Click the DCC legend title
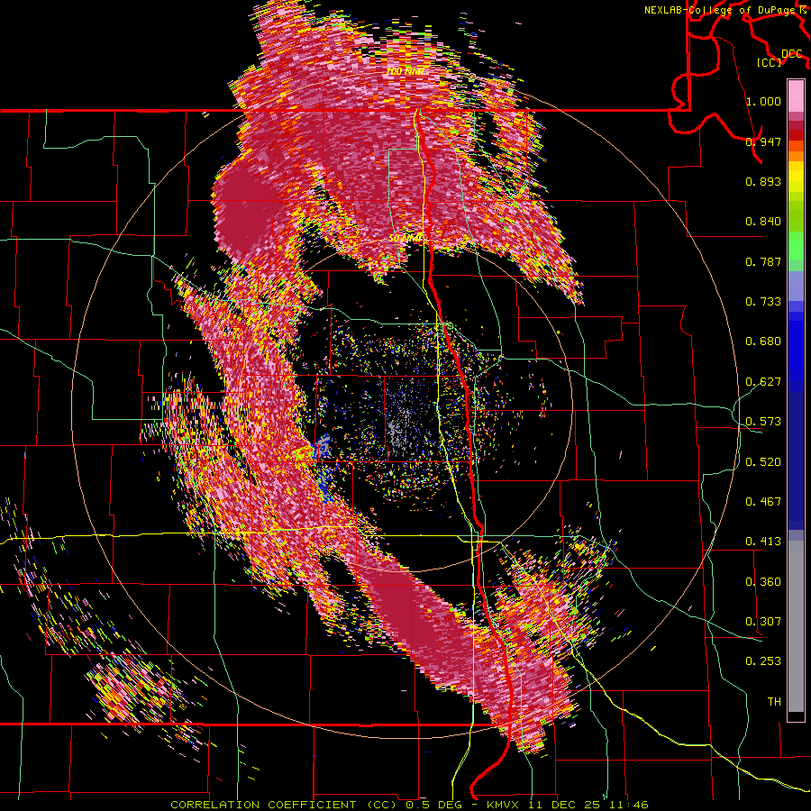This screenshot has width=811, height=811. pos(791,54)
